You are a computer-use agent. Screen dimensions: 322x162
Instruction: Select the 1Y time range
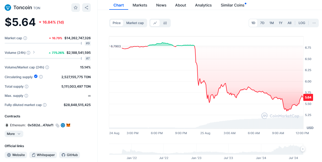pos(281,23)
